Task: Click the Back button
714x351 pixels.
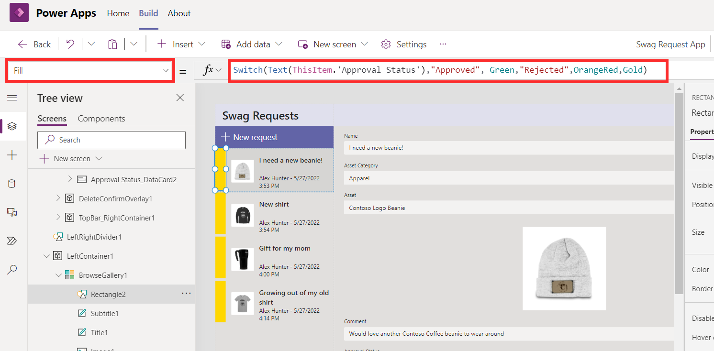Action: [34, 44]
